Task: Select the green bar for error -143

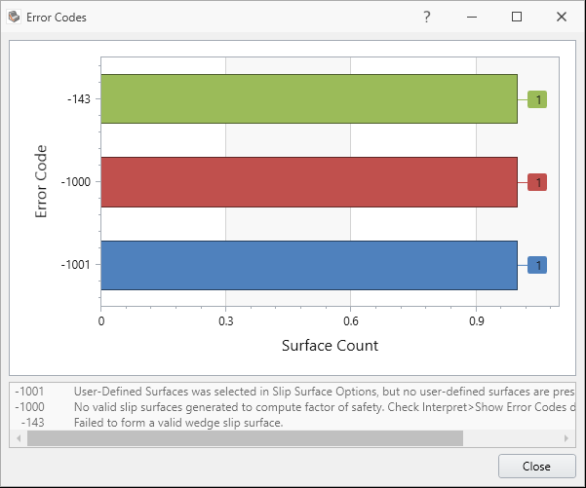Action: 308,98
